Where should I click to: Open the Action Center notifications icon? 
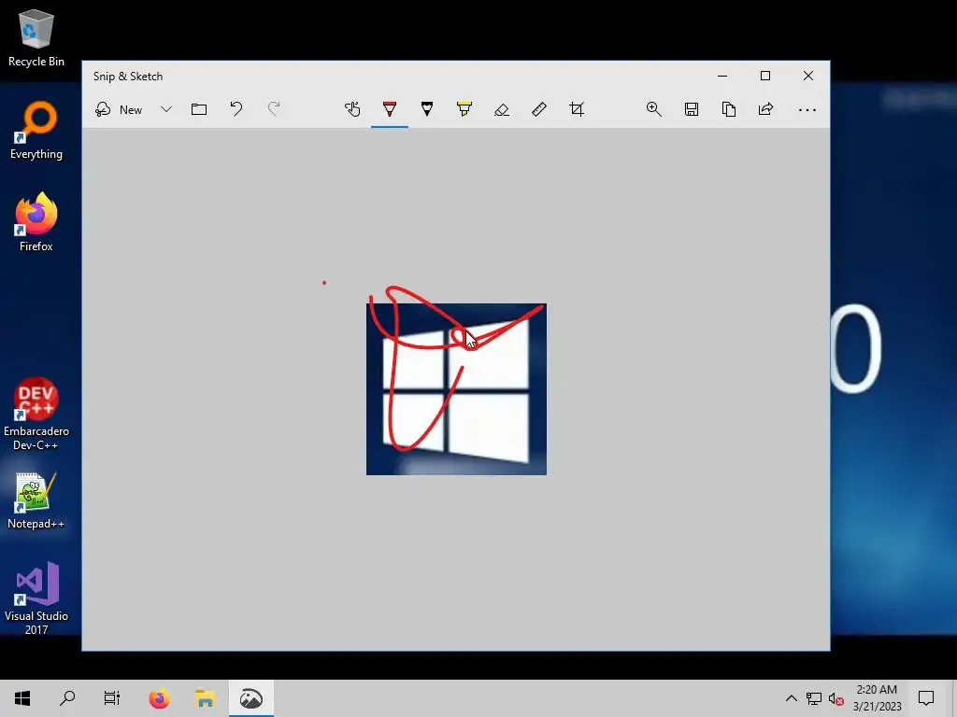926,698
